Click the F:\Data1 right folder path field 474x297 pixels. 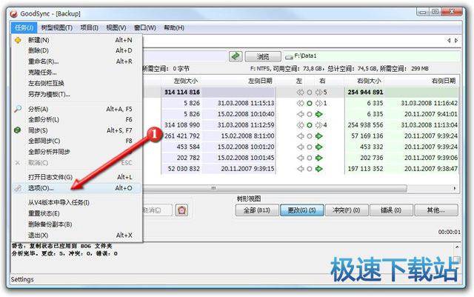point(372,56)
